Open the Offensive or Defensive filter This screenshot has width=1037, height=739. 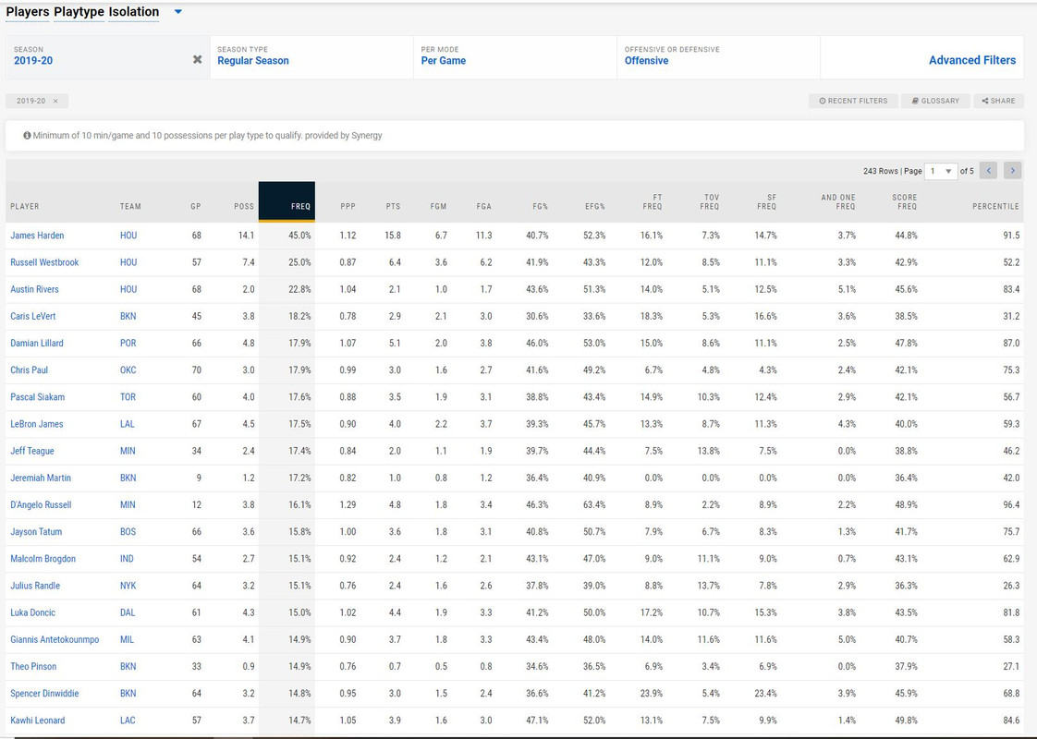pyautogui.click(x=719, y=57)
